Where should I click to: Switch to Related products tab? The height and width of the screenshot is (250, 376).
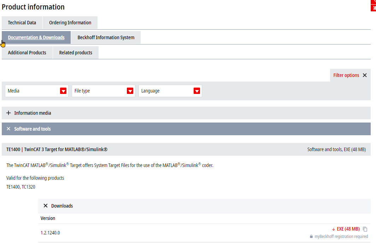pyautogui.click(x=76, y=53)
